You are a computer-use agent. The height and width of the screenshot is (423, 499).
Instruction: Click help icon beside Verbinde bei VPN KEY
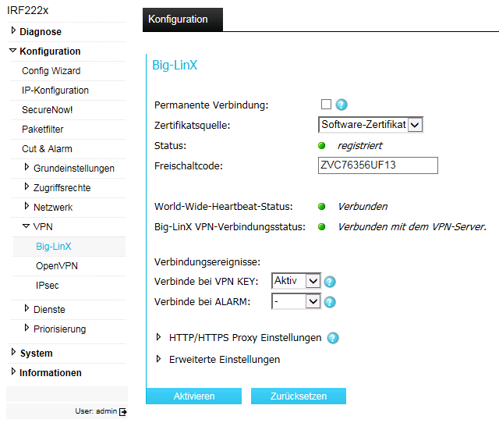[x=330, y=282]
